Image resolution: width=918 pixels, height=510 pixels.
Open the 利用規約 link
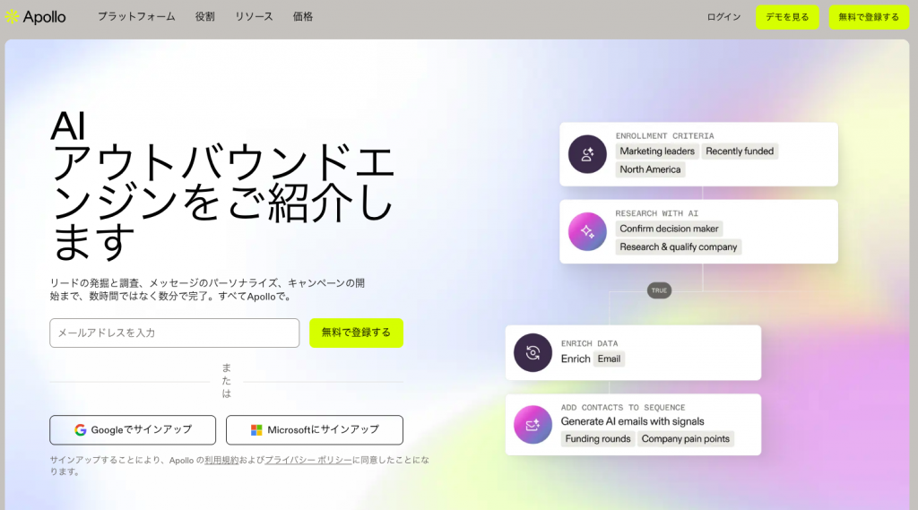(x=221, y=460)
